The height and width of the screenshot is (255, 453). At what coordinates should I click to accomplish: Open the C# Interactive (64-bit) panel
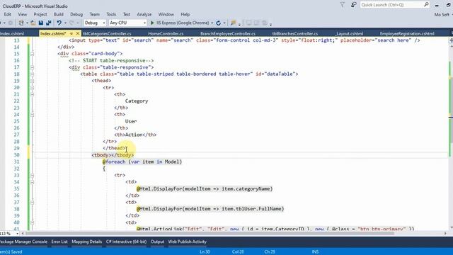[126, 242]
